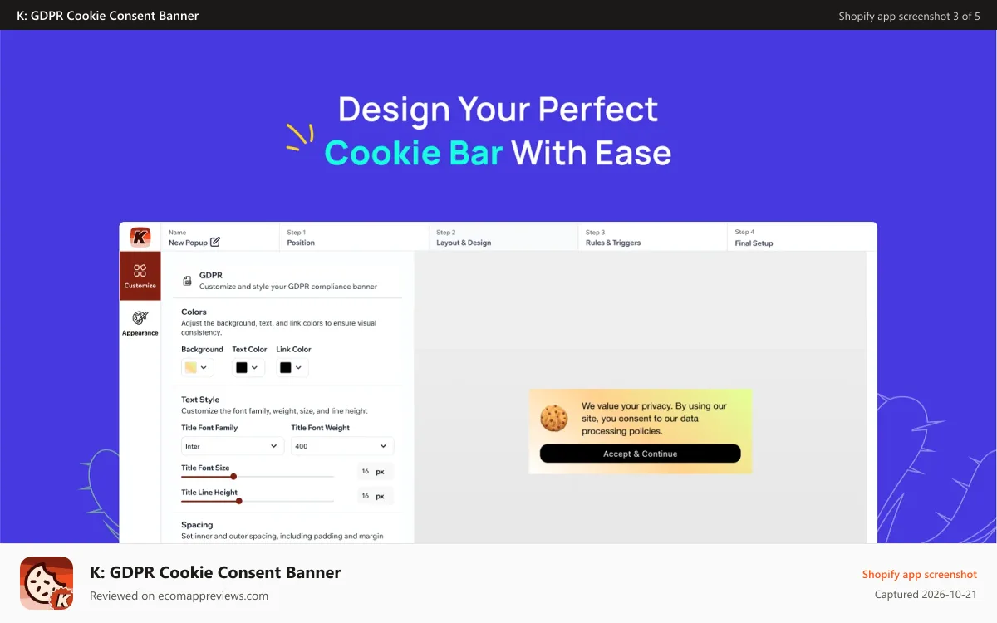Image resolution: width=997 pixels, height=623 pixels.
Task: Click the Colors section heading
Action: coord(194,311)
